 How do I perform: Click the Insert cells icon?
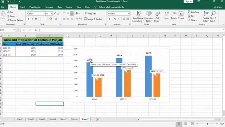167,13
